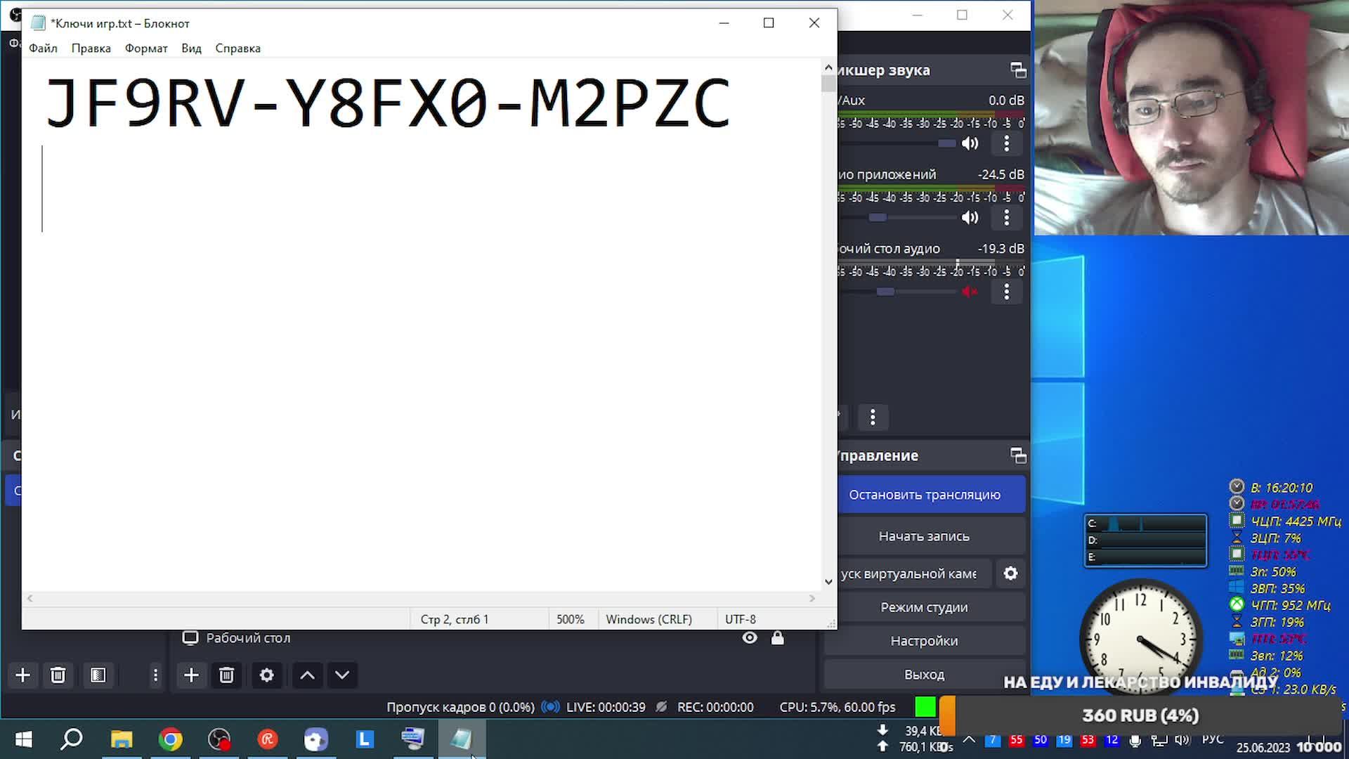
Task: Click Остановить трансляцию button
Action: point(924,495)
